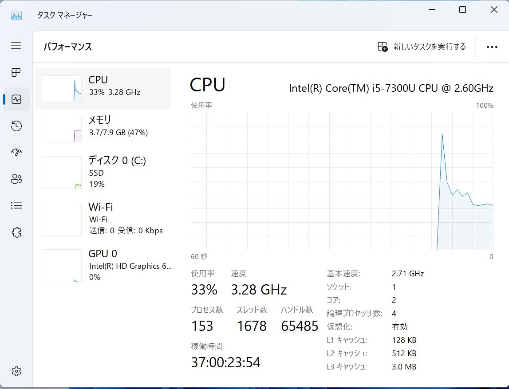Image resolution: width=509 pixels, height=389 pixels.
Task: Click the CPU utilization graph
Action: click(x=342, y=181)
